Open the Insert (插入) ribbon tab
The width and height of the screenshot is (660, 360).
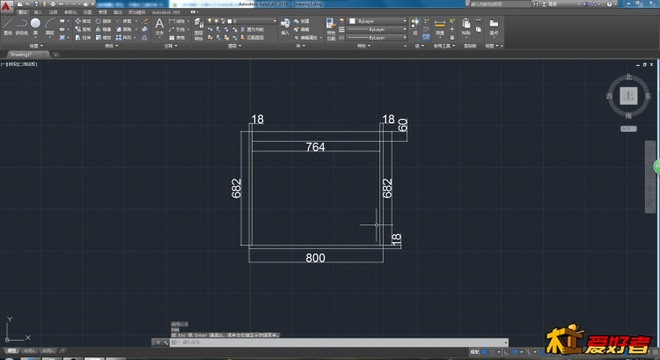[x=38, y=12]
